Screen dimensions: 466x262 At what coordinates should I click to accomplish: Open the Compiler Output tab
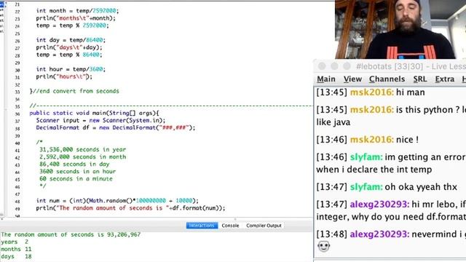tap(264, 226)
